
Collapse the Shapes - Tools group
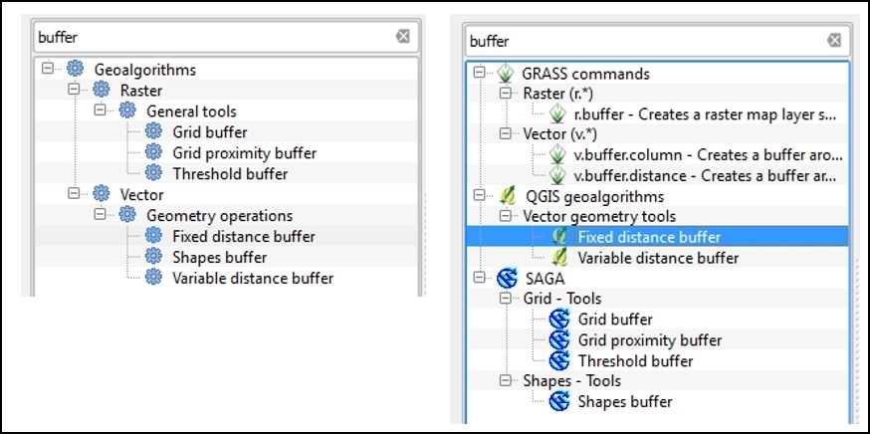coord(506,380)
